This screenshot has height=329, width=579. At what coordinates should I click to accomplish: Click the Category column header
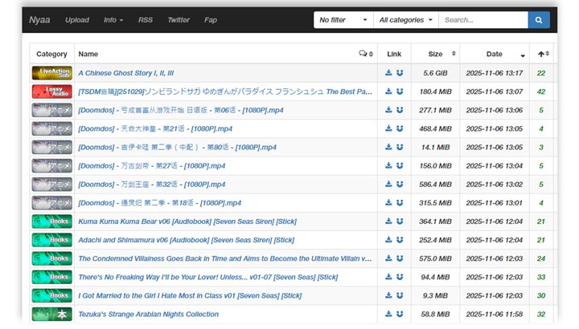point(51,54)
